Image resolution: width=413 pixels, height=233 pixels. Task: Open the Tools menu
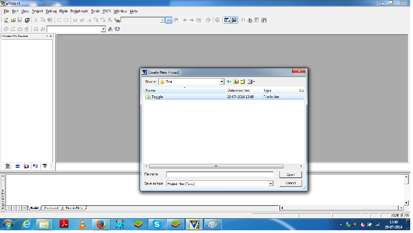coord(95,12)
